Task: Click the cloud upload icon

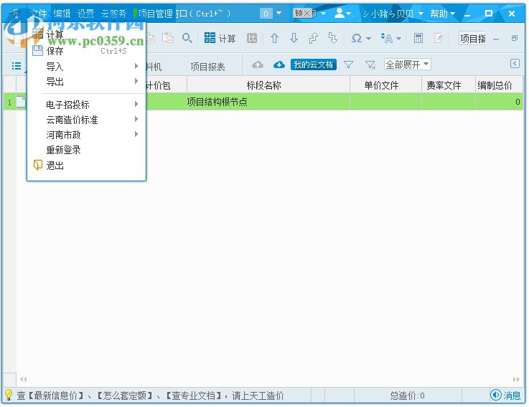Action: pos(258,64)
